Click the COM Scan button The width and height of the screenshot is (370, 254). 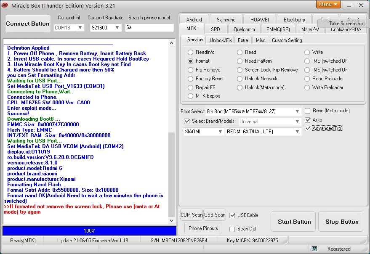click(x=192, y=215)
